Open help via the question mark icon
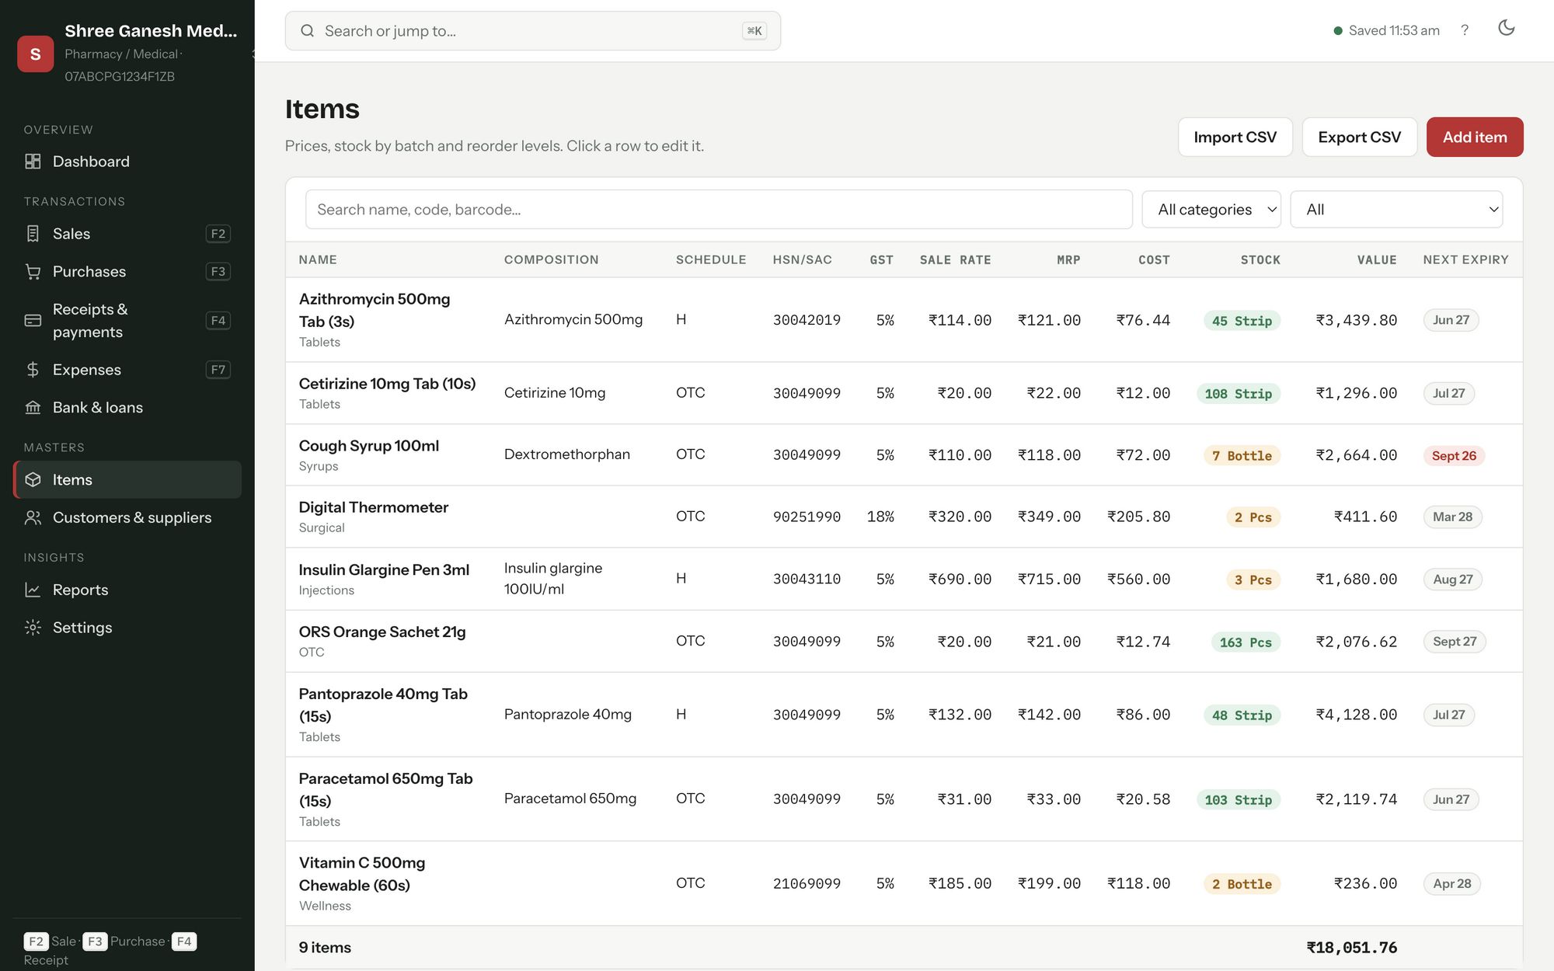The image size is (1554, 971). pos(1465,30)
